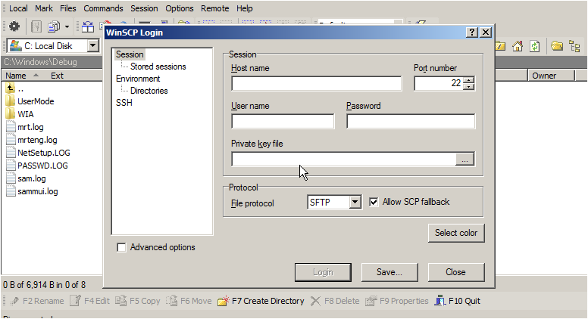Click the Owner column header
The height and width of the screenshot is (319, 588).
coord(552,76)
